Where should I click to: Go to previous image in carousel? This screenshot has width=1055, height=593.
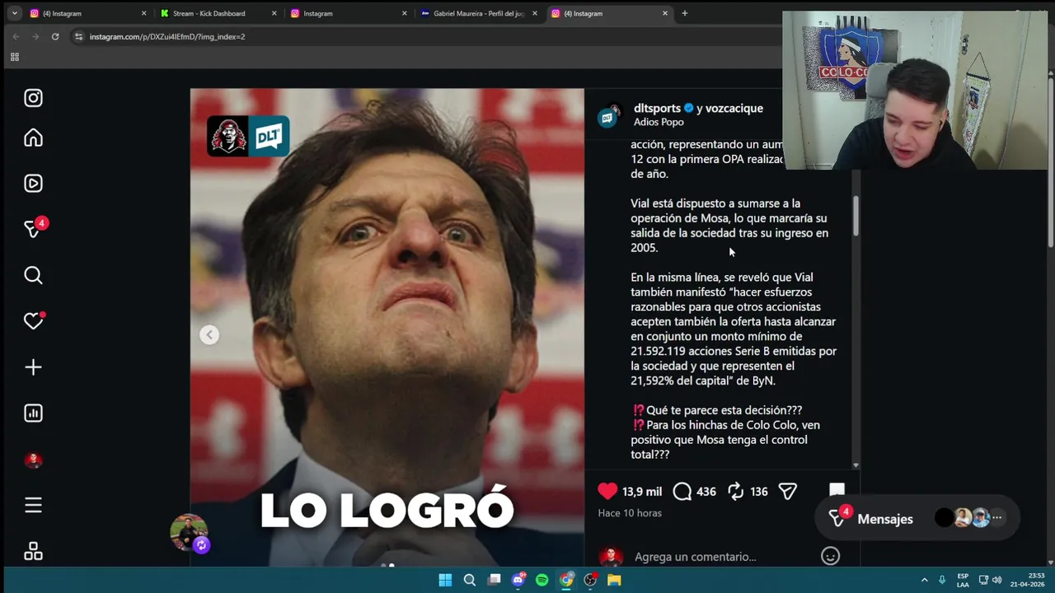tap(209, 334)
